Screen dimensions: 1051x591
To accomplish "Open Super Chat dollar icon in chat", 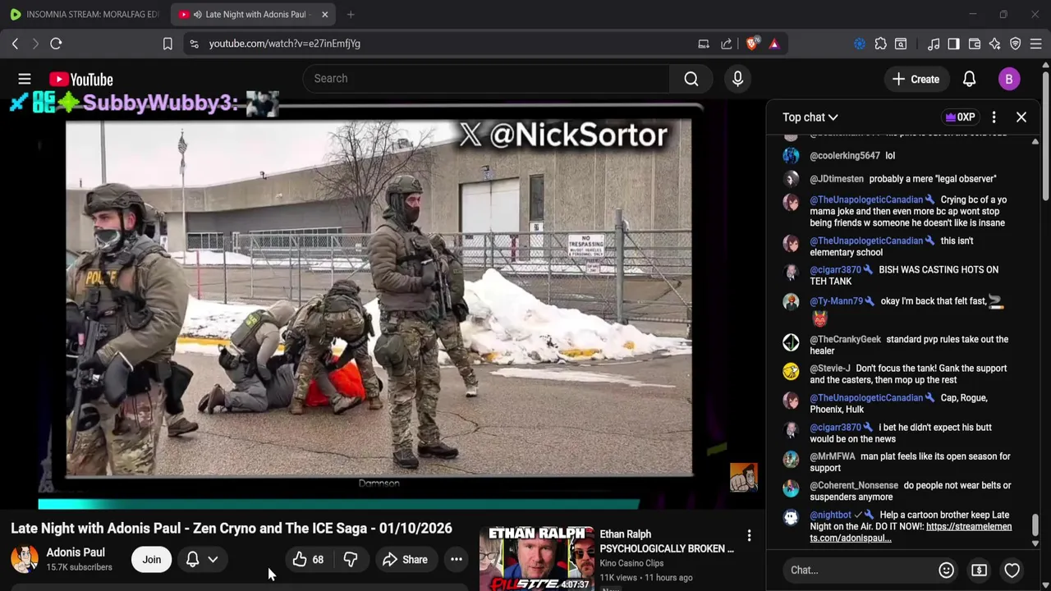I will pyautogui.click(x=979, y=570).
